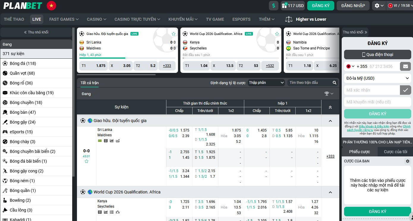Open stats icon under Sri Lanka match

tap(112, 141)
